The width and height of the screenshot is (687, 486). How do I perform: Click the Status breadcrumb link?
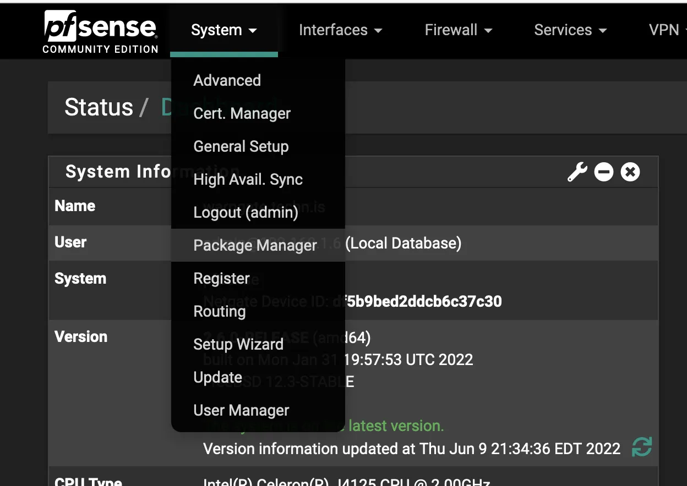(99, 107)
